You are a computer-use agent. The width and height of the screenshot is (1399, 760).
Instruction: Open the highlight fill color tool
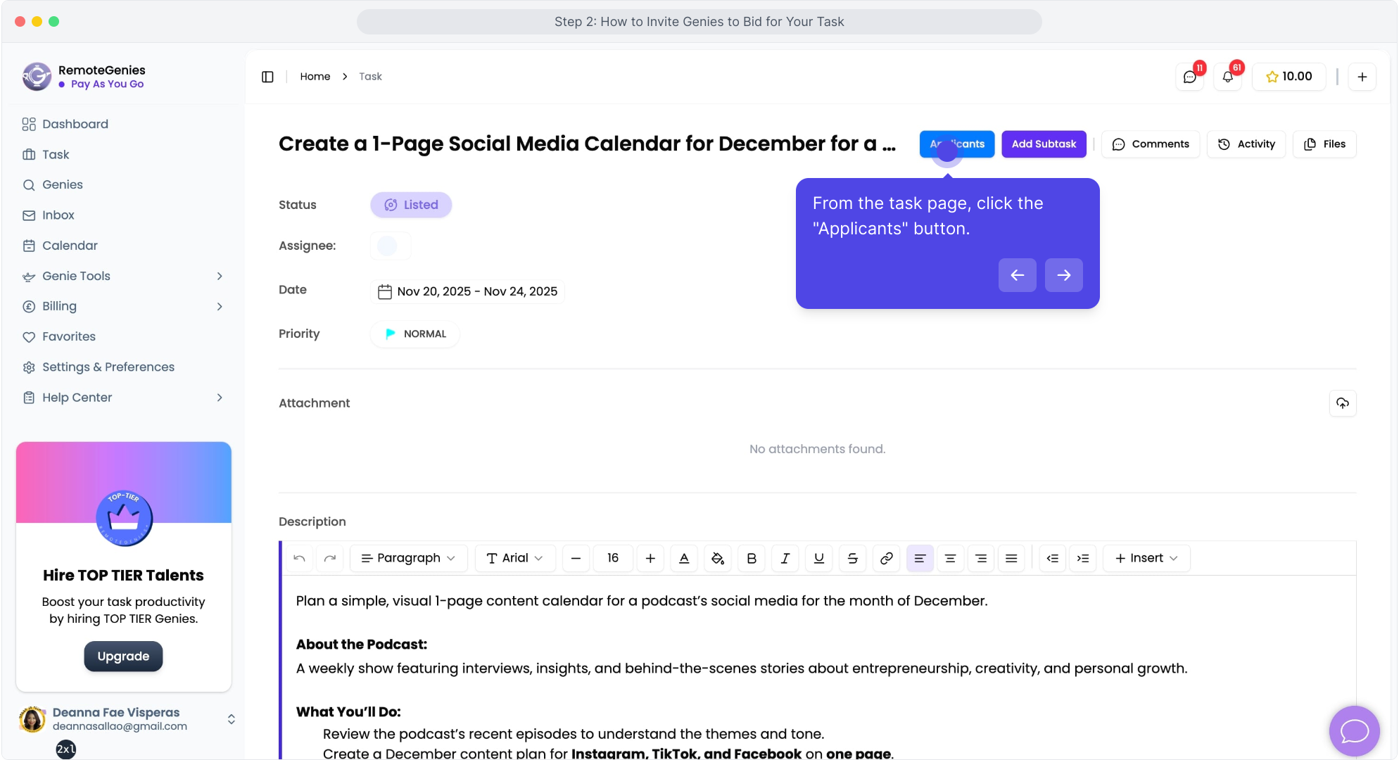(718, 558)
